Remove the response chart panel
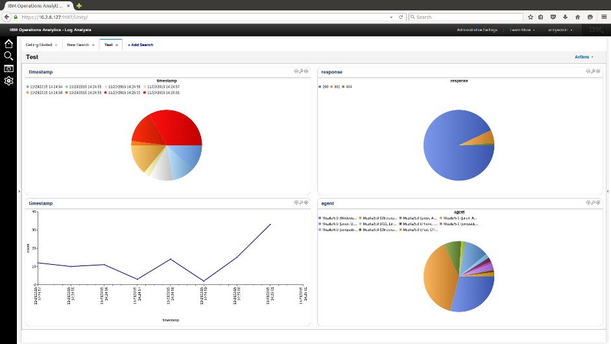This screenshot has width=611, height=344. (x=598, y=71)
